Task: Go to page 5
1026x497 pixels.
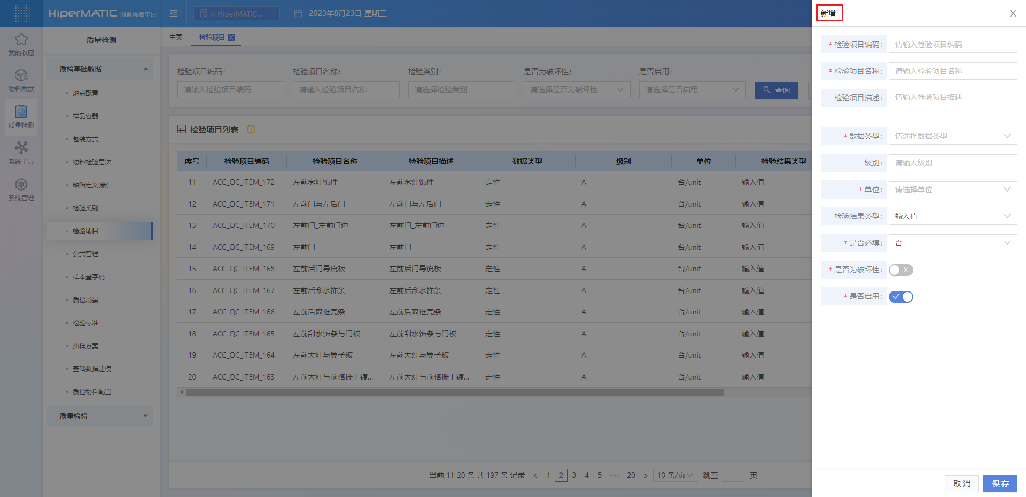Action: (600, 475)
